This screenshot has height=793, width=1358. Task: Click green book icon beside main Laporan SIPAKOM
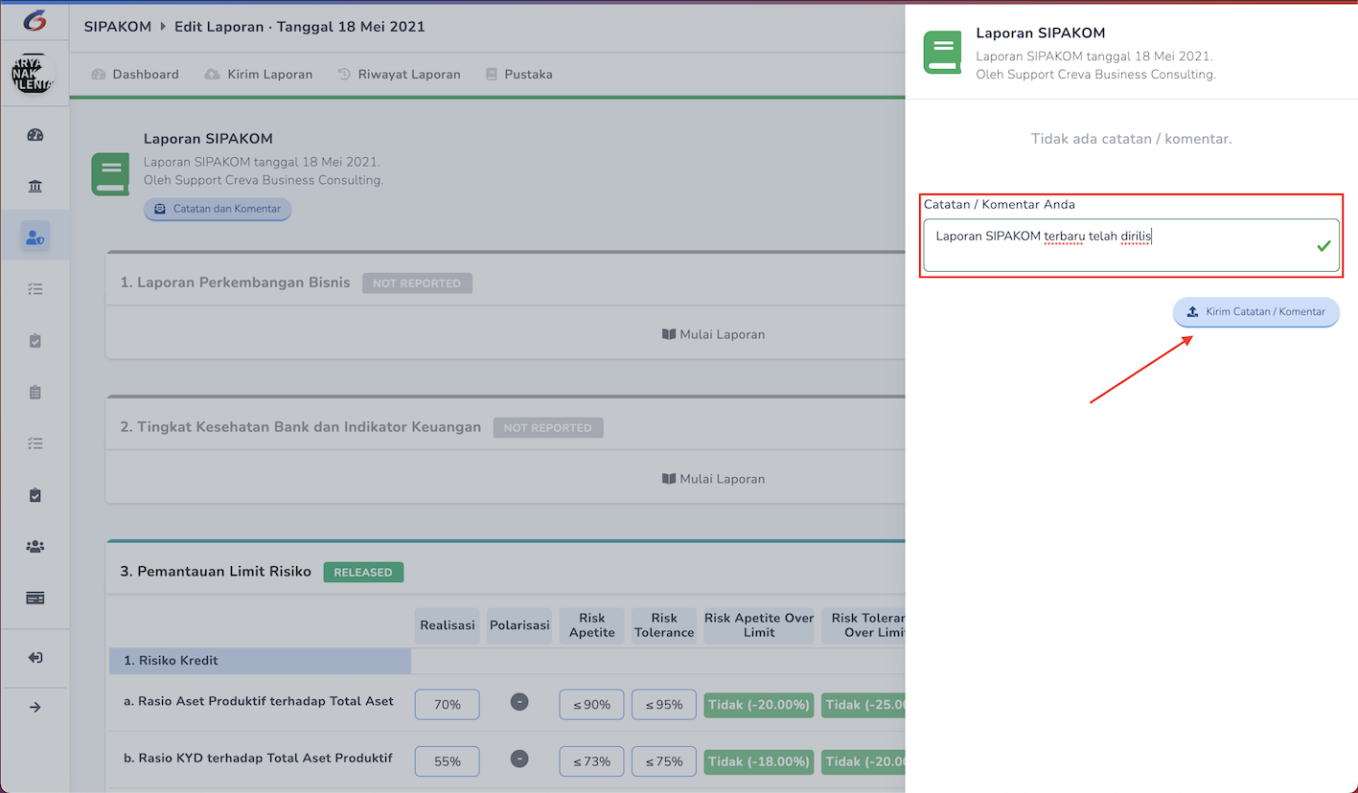(x=110, y=173)
